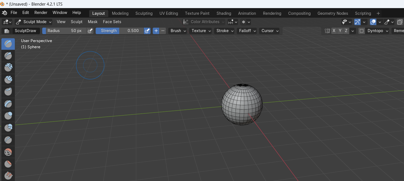Select the Clay Thumb brush tool
This screenshot has height=181, width=404.
tap(8, 92)
